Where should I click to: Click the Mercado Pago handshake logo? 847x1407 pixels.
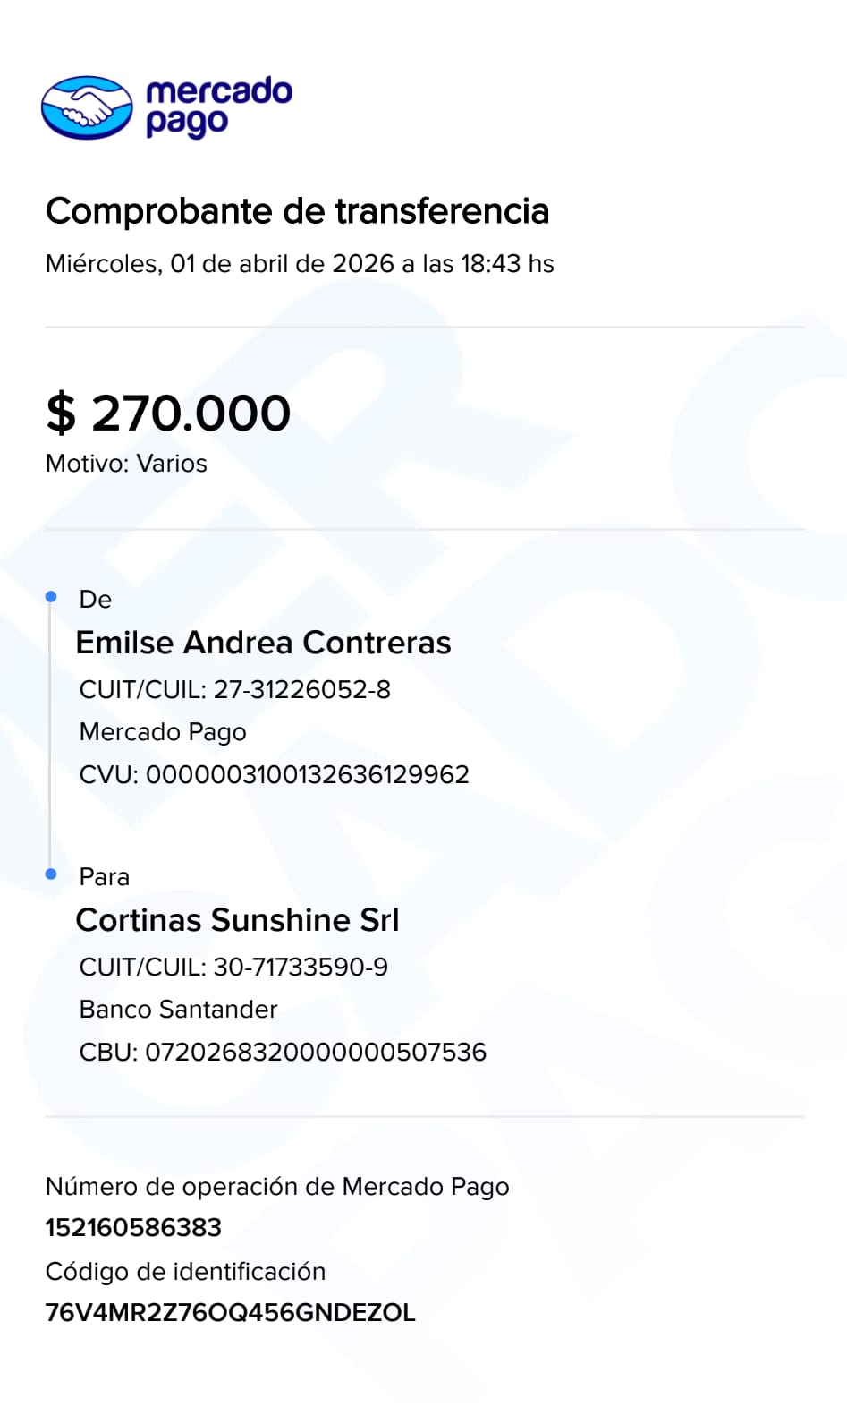coord(87,107)
